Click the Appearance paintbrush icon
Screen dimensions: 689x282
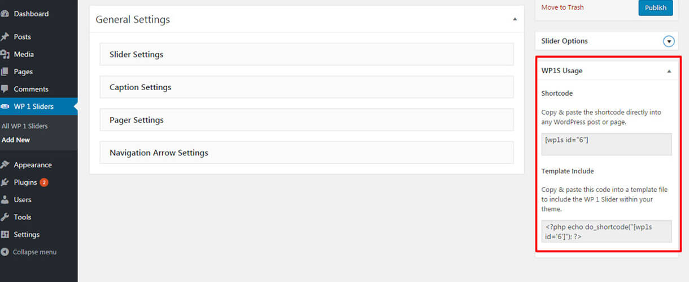point(5,165)
